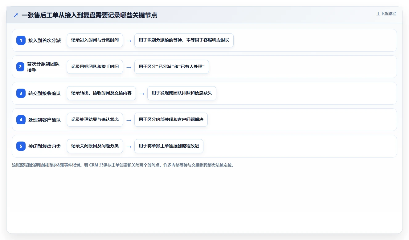Click the 用于区分内部关闭和客户问题解决 box
The height and width of the screenshot is (240, 409).
[x=171, y=120]
